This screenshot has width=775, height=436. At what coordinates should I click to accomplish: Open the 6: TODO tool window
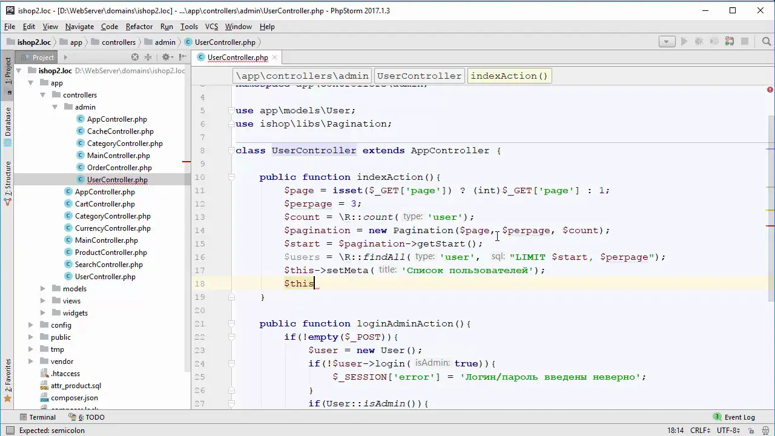pos(87,417)
